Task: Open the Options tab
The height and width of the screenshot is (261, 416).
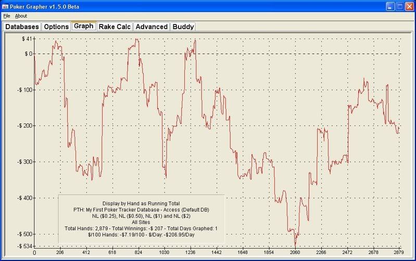Action: (56, 26)
